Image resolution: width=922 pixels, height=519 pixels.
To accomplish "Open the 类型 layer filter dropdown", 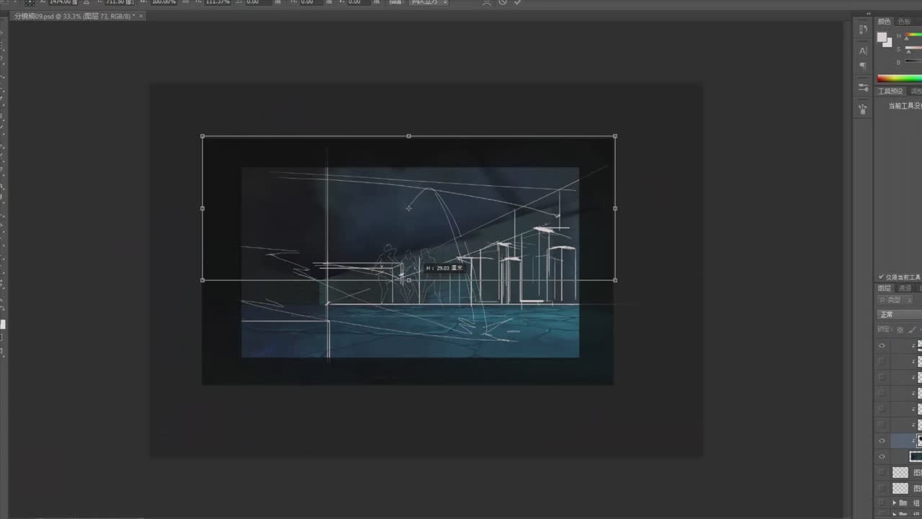I will tap(895, 300).
